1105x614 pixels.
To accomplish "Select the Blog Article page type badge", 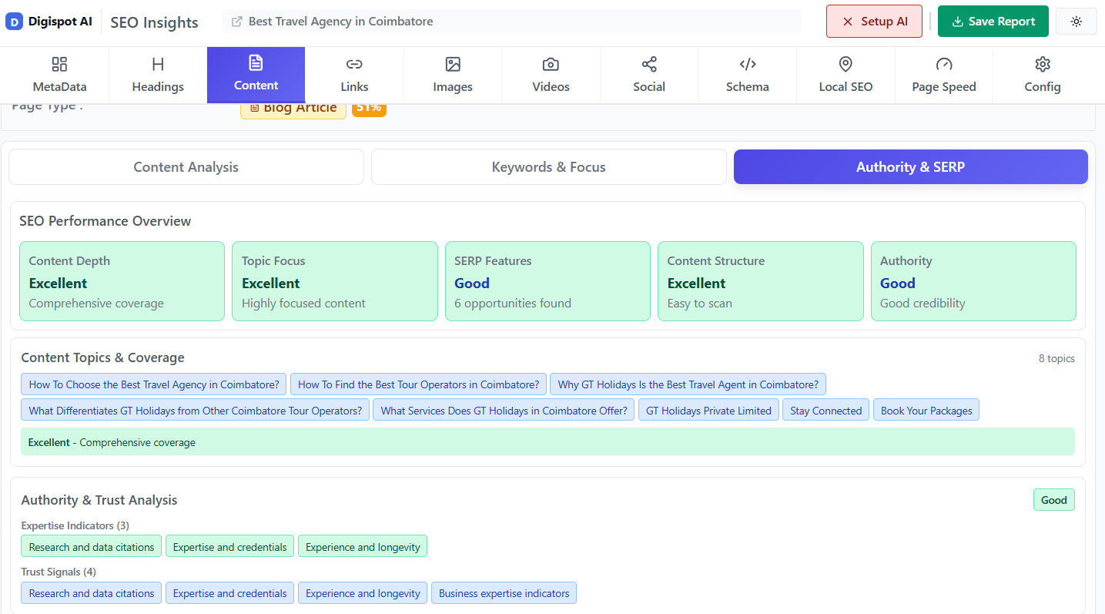I will pos(293,109).
